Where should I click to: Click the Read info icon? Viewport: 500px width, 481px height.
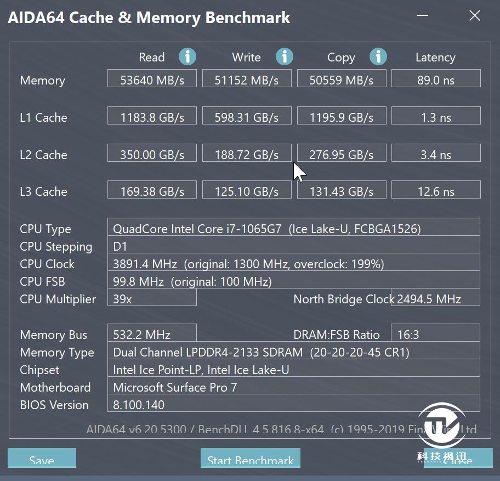[187, 56]
